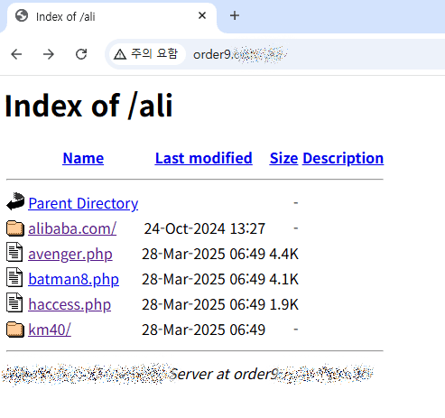Click the batman8.php file icon

pos(14,277)
